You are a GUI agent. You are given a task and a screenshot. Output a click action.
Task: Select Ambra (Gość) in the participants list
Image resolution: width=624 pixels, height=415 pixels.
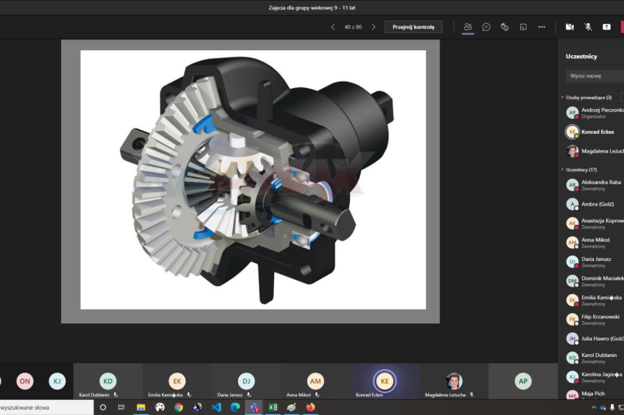click(x=595, y=204)
